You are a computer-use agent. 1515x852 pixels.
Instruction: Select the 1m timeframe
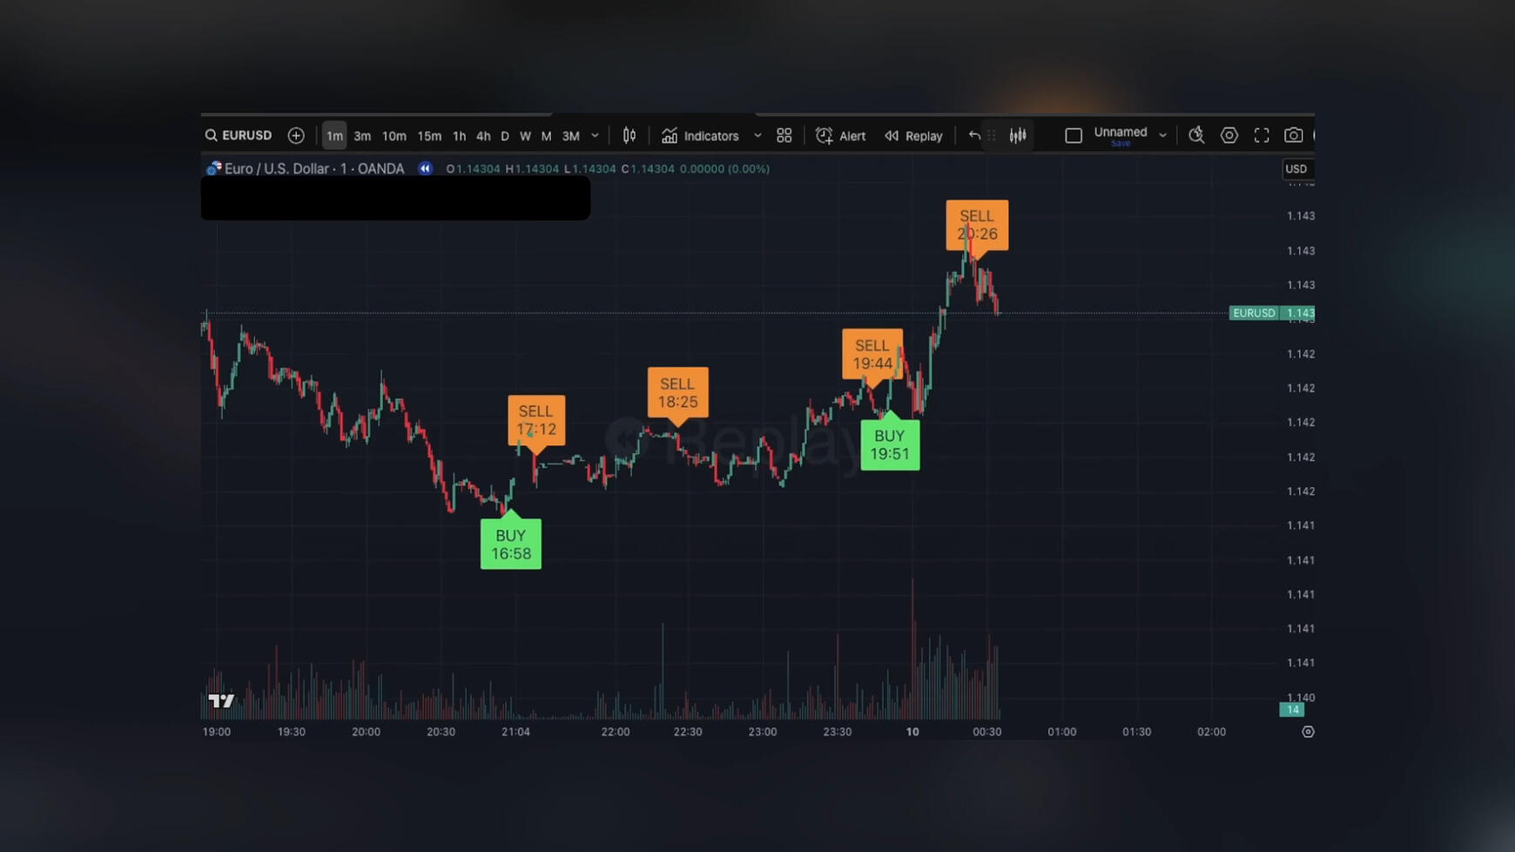click(334, 136)
